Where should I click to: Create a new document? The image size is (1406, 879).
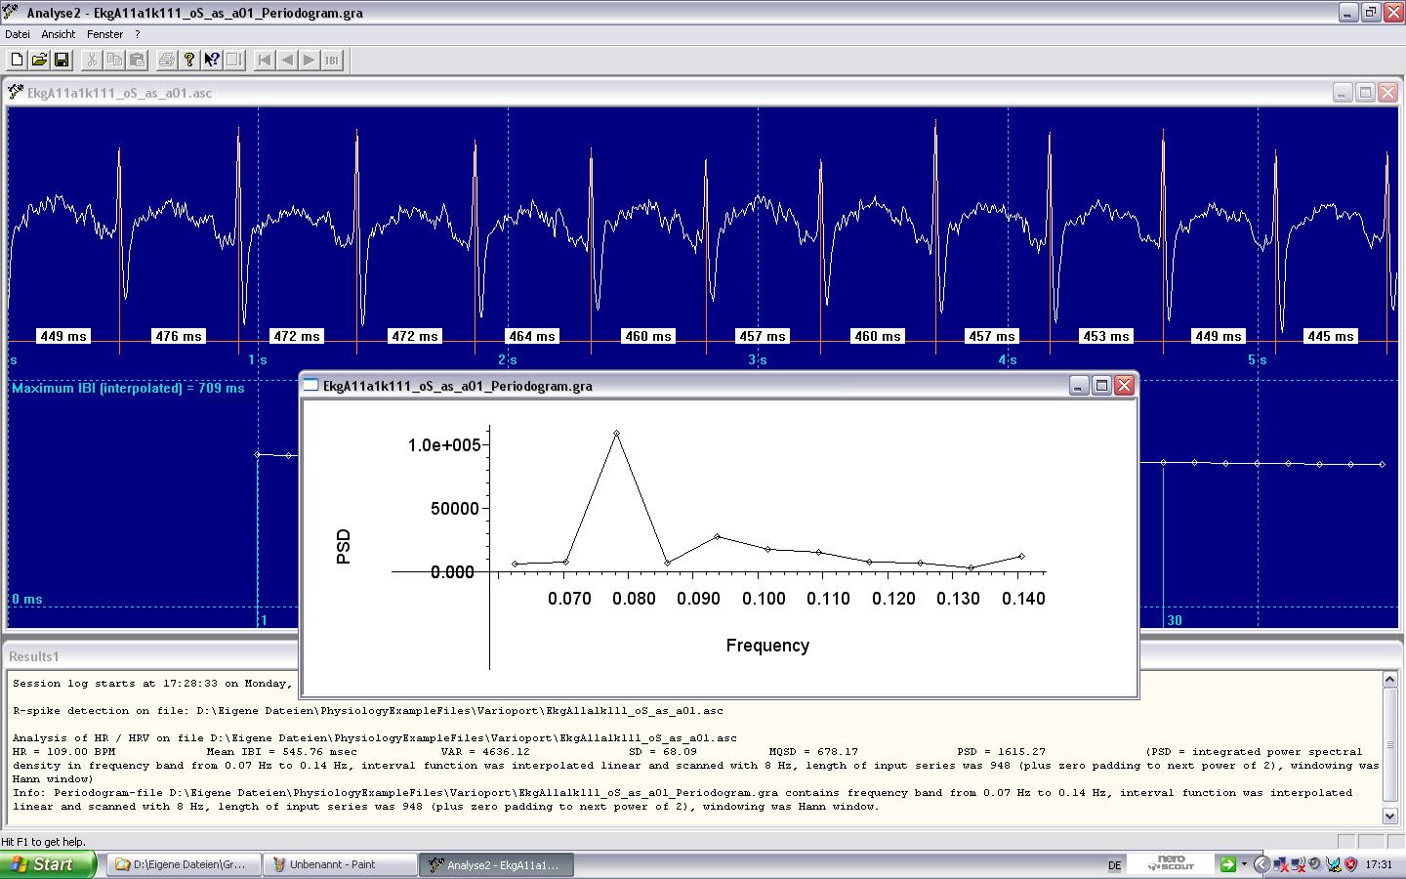click(16, 60)
